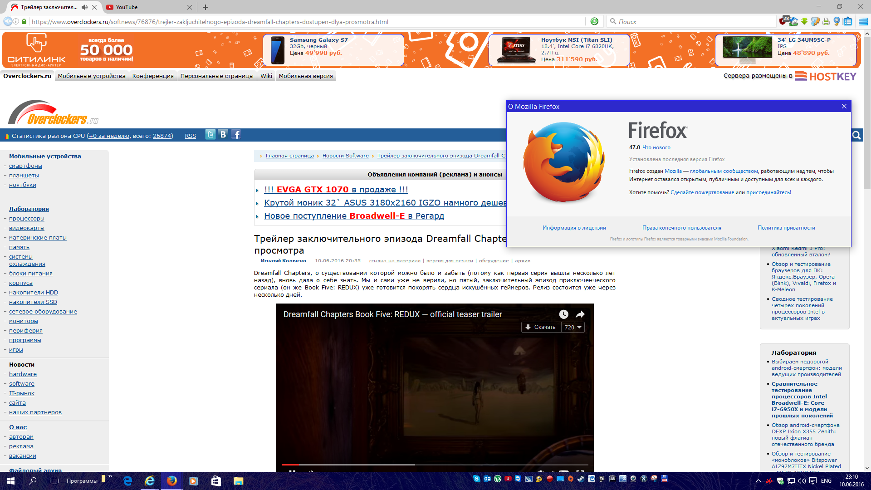Click the Watch Later clock icon on the video
Image resolution: width=871 pixels, height=490 pixels.
click(563, 314)
